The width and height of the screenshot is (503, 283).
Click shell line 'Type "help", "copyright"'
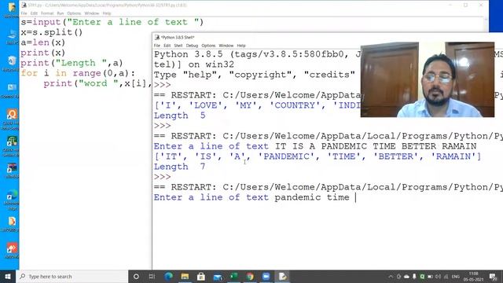pos(255,75)
